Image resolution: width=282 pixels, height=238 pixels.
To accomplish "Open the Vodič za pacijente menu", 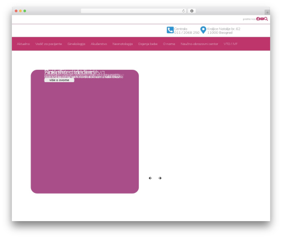I will [x=49, y=44].
